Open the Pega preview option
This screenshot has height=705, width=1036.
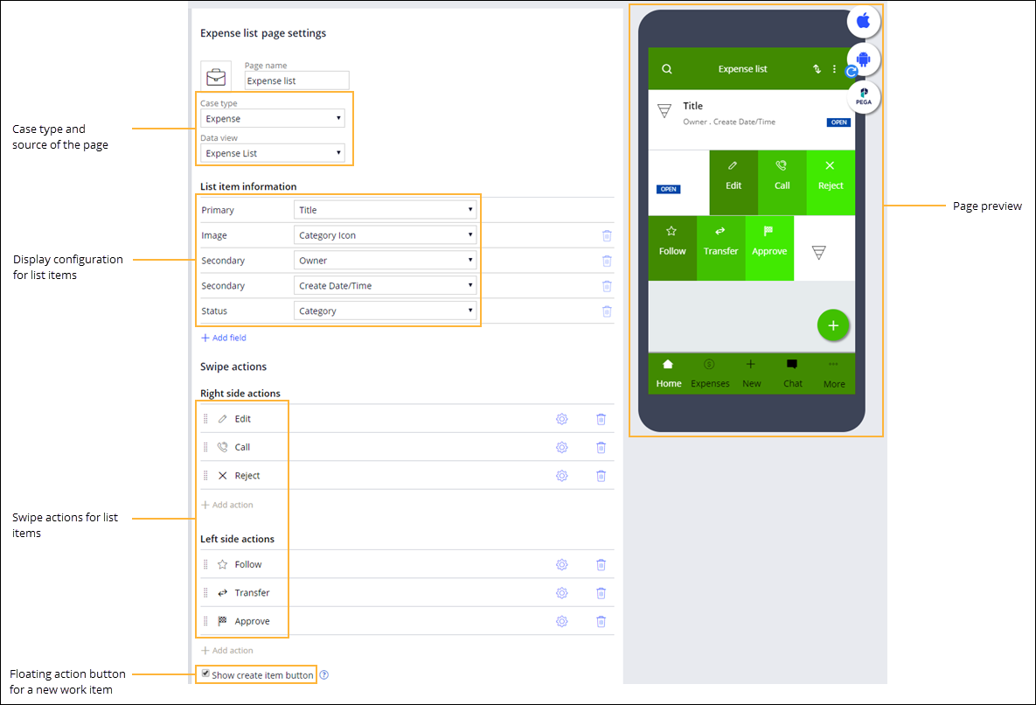862,97
